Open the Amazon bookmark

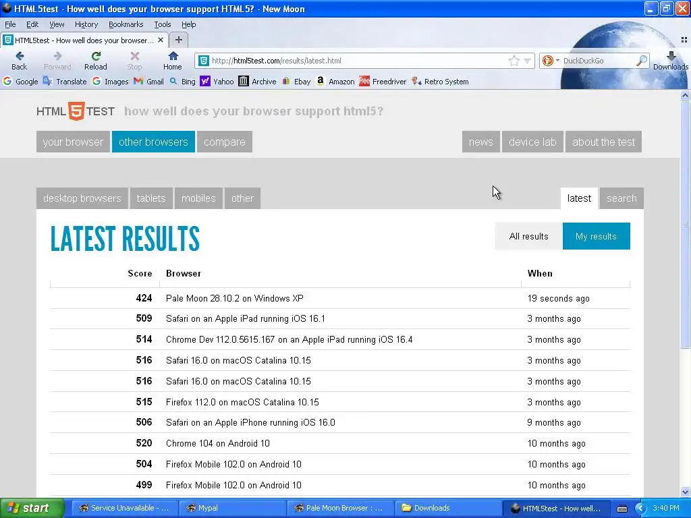(335, 82)
